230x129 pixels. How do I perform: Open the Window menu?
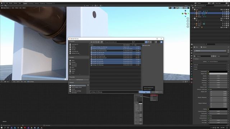pyautogui.click(x=15, y=3)
